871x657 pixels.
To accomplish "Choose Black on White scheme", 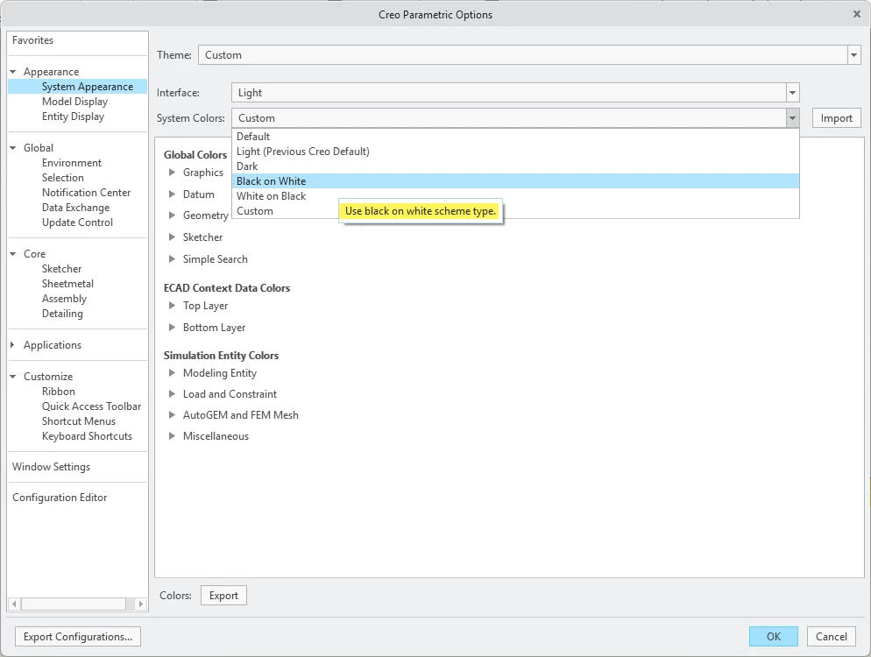I will click(515, 181).
